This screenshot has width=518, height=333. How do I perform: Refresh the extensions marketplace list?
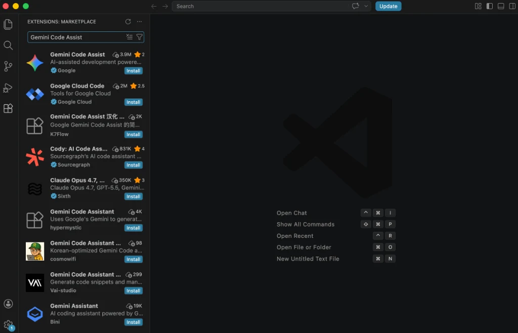tap(128, 21)
